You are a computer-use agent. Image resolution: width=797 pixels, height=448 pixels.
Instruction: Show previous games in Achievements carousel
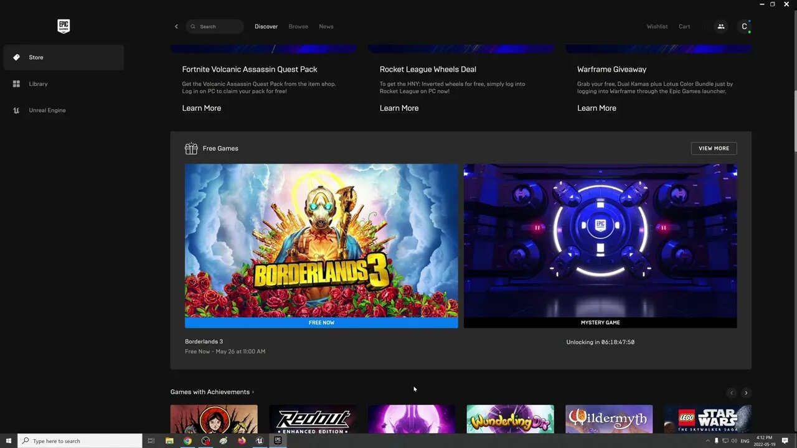pos(732,393)
